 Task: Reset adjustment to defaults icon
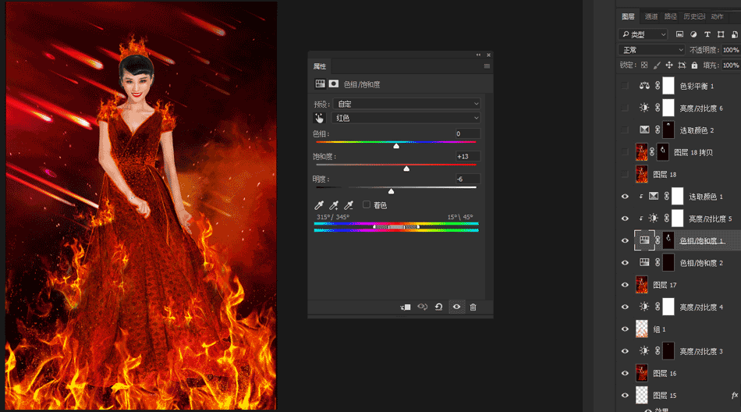(x=438, y=307)
